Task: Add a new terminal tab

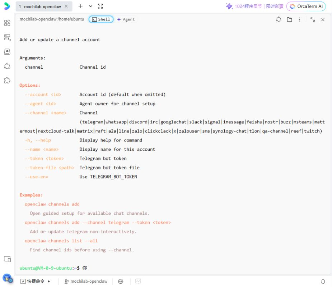Action: pyautogui.click(x=80, y=6)
